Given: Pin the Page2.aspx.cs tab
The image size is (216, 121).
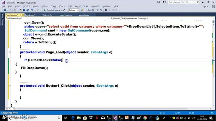Looking at the screenshot, I should point(20,15).
